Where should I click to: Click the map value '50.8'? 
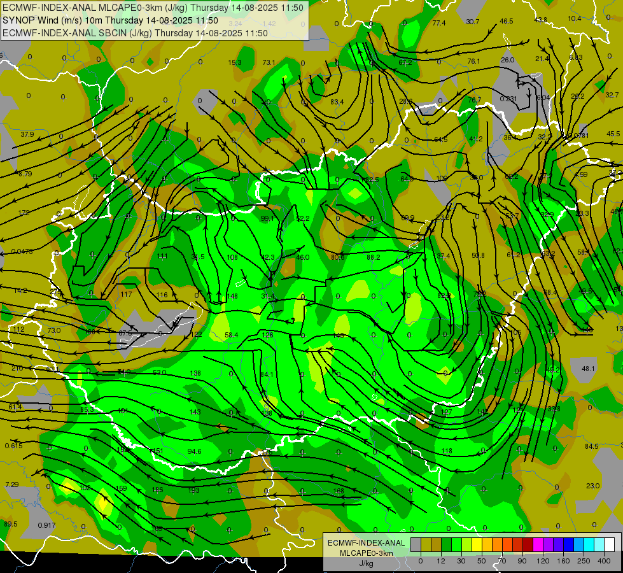(478, 255)
